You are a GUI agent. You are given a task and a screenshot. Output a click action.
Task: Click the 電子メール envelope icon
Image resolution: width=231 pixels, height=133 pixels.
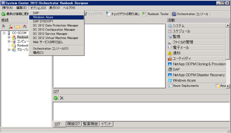point(170,47)
